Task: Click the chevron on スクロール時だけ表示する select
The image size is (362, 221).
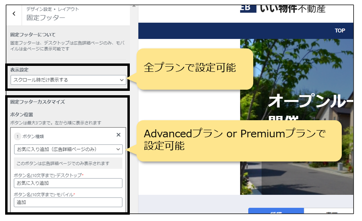Action: (121, 80)
